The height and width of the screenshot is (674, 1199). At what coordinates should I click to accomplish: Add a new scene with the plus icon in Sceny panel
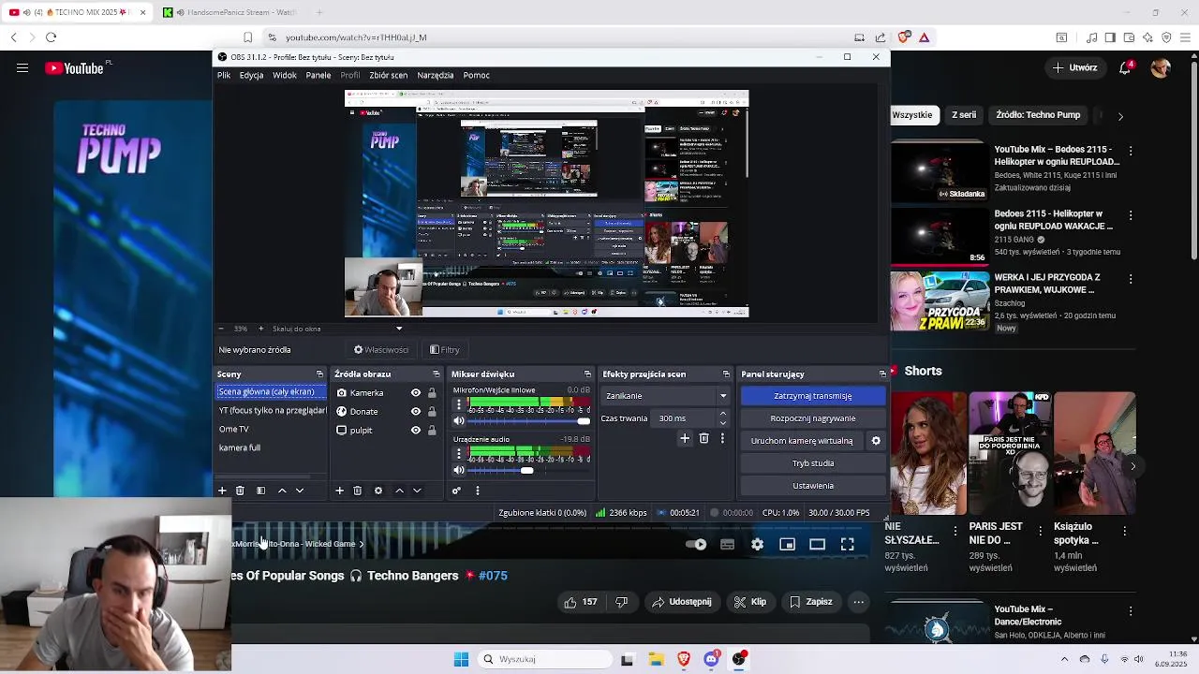[x=222, y=491]
